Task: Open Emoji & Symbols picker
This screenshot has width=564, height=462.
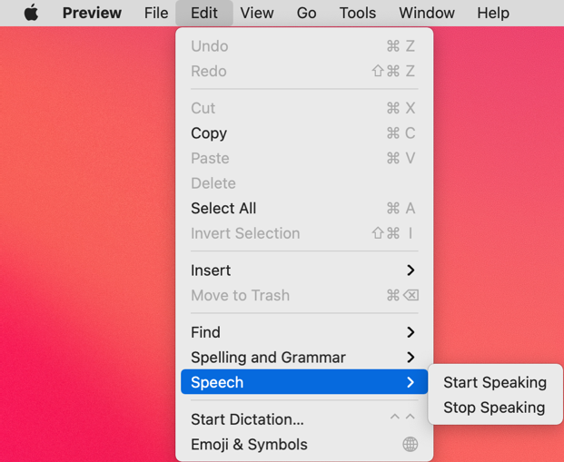Action: point(304,445)
